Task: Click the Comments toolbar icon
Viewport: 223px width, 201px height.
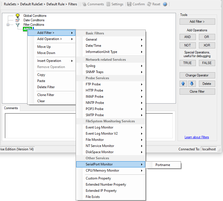Action: tap(84, 4)
